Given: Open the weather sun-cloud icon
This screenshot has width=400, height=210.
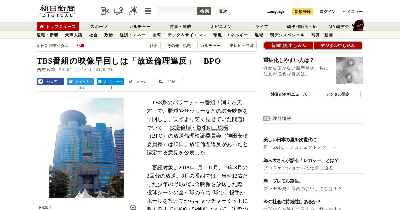Looking at the screenshot, I should [x=133, y=11].
